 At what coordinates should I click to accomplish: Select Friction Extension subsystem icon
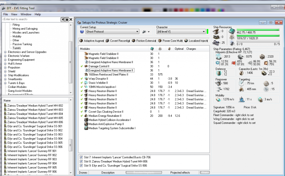(134, 41)
